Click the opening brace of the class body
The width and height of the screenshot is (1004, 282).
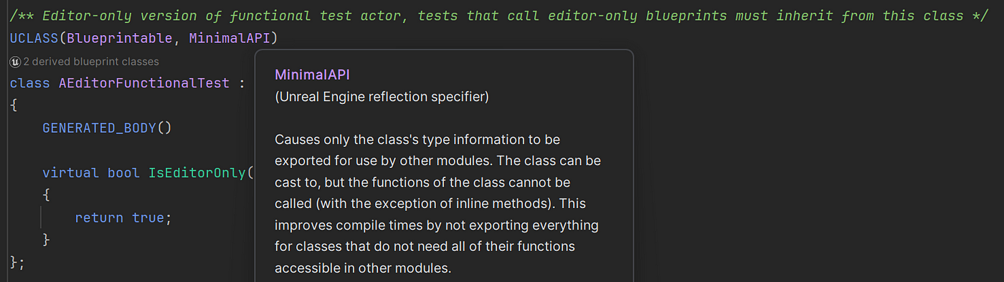(x=13, y=105)
